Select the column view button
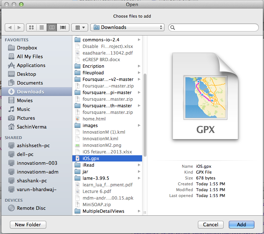Image resolution: width=264 pixels, height=234 pixels. 52,27
